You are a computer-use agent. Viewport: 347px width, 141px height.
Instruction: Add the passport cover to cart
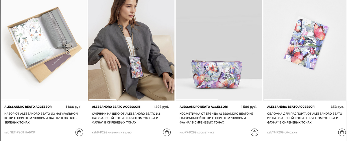[x=342, y=132]
